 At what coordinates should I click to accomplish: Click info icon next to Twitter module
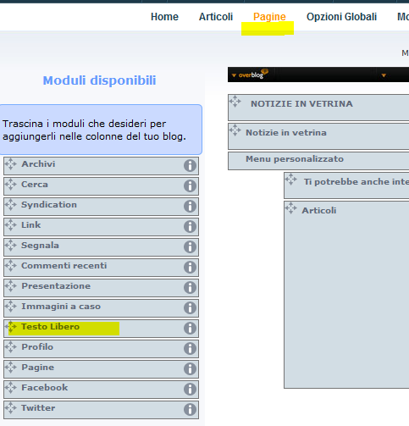pos(190,410)
